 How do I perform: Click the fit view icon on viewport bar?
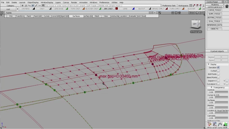[x=176, y=13]
